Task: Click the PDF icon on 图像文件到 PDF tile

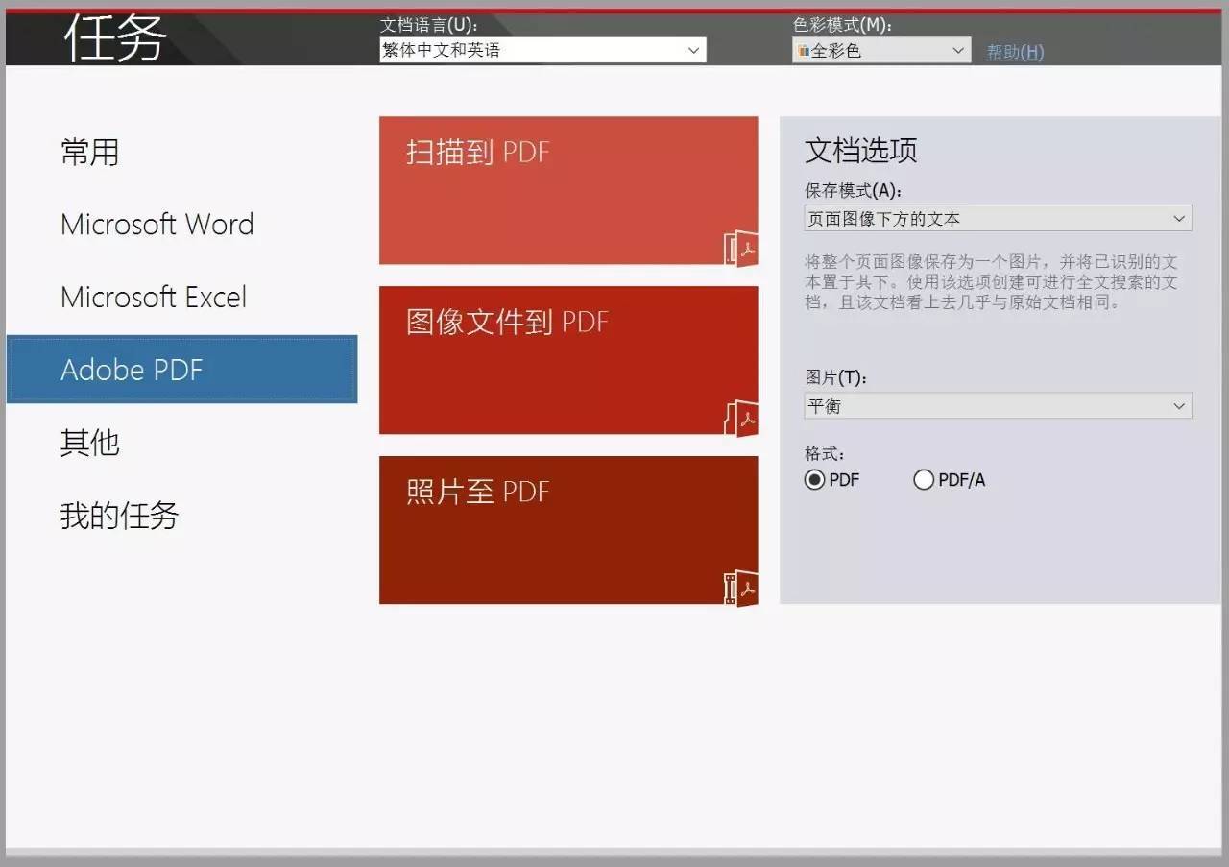Action: click(740, 418)
